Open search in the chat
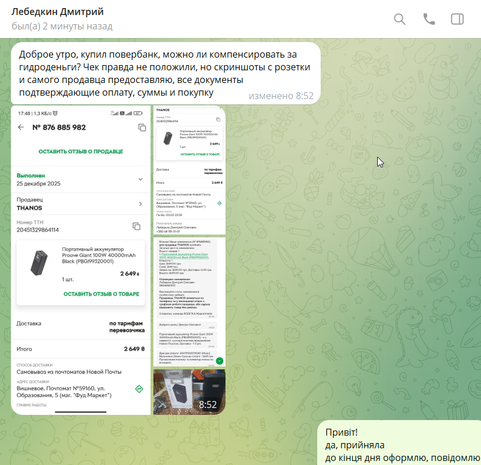Viewport: 481px width, 465px height. (x=400, y=20)
